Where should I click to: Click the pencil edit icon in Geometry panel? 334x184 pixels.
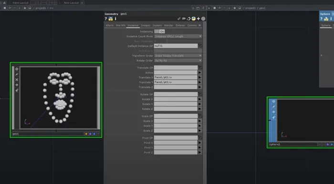(x=179, y=19)
